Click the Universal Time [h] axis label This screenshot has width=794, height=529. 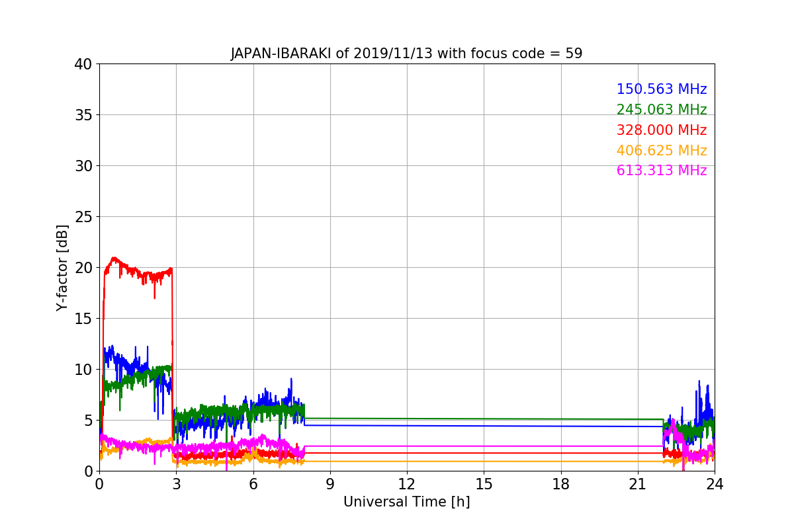tap(406, 502)
